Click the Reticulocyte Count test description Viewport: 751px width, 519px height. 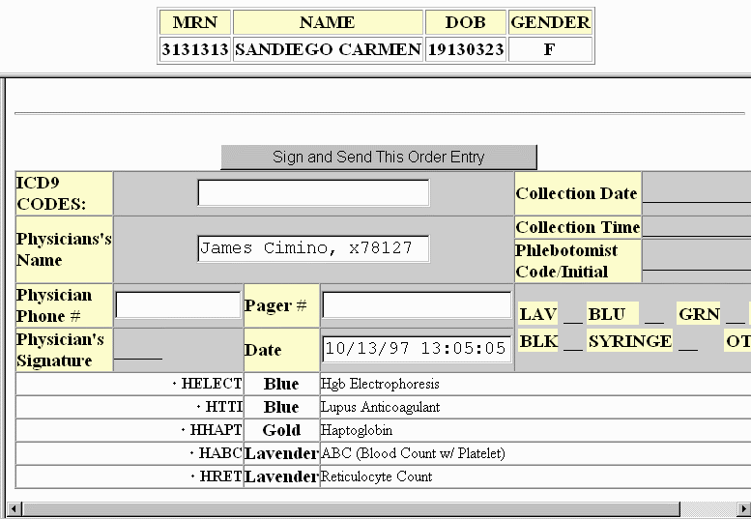(x=376, y=477)
